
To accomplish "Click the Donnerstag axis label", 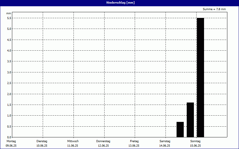I will 103,141.
